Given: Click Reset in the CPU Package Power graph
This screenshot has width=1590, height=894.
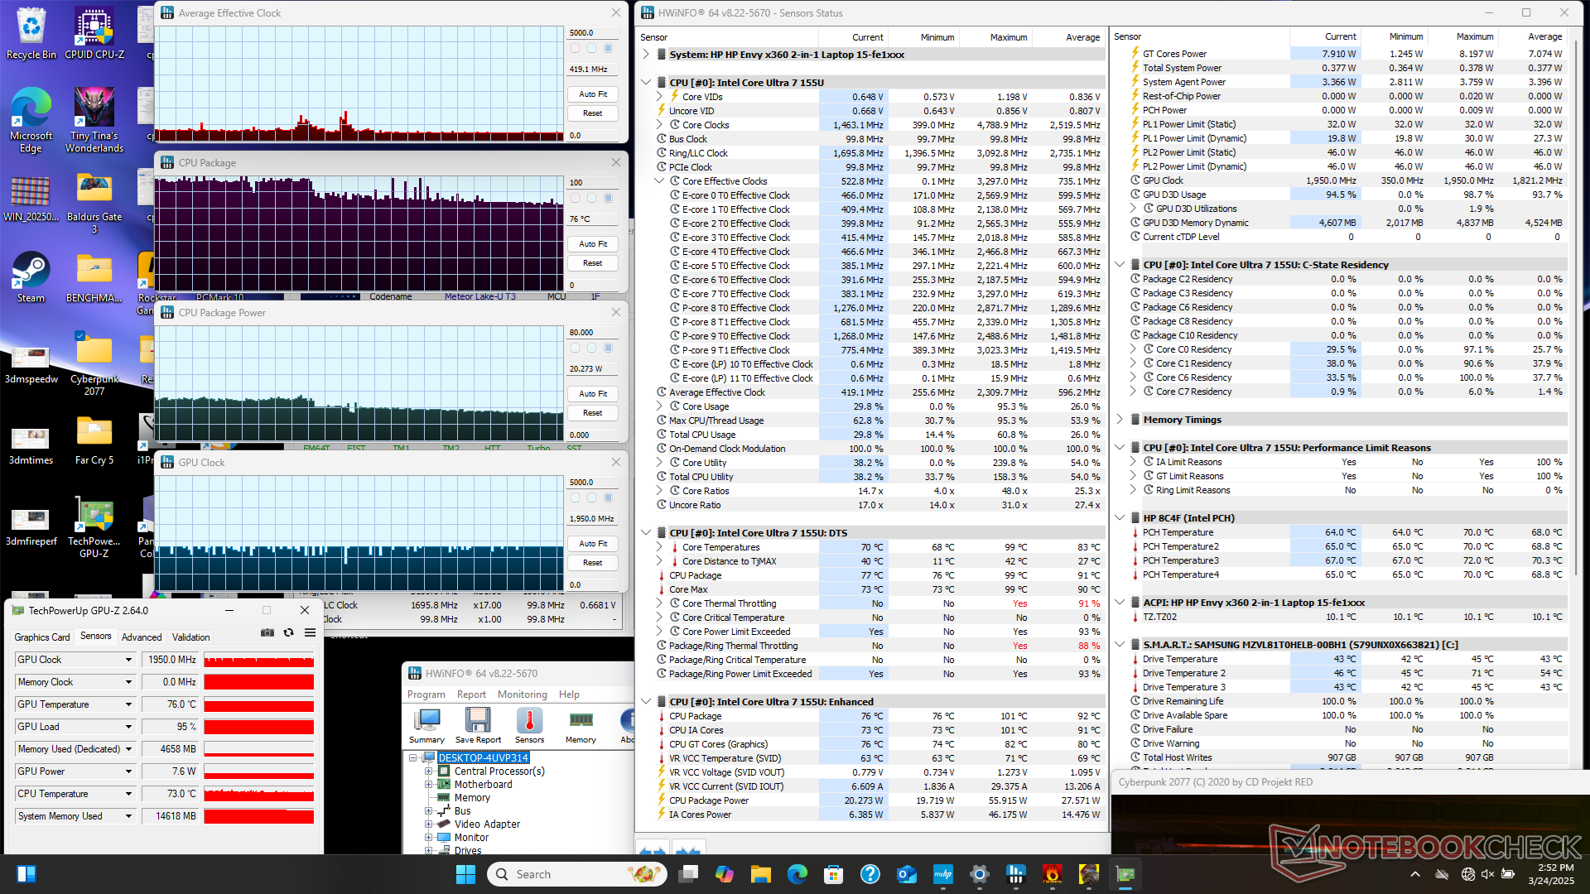Looking at the screenshot, I should (593, 413).
